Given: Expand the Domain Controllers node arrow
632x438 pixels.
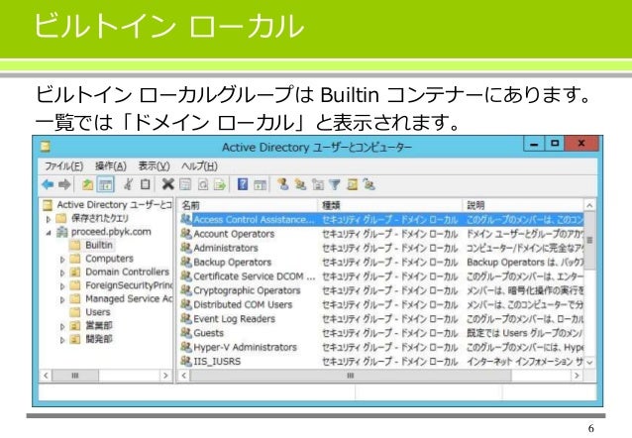Looking at the screenshot, I should [62, 273].
